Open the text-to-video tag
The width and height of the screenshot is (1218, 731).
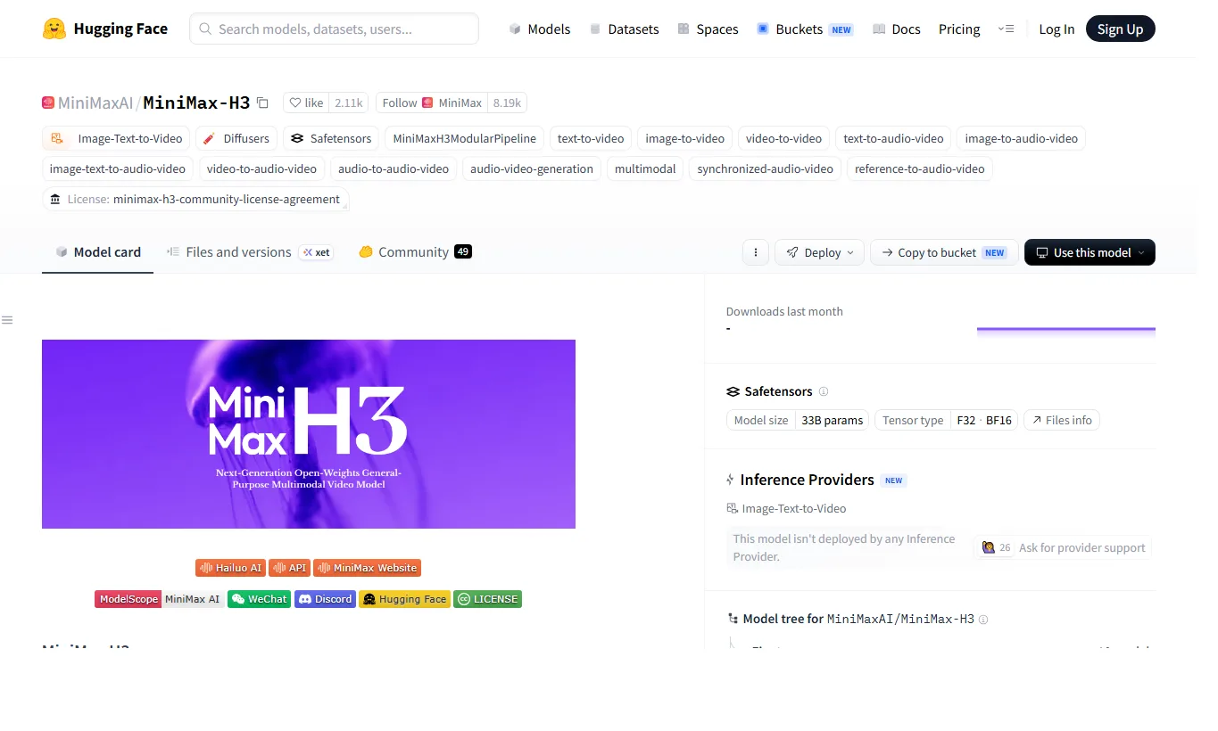pyautogui.click(x=591, y=138)
